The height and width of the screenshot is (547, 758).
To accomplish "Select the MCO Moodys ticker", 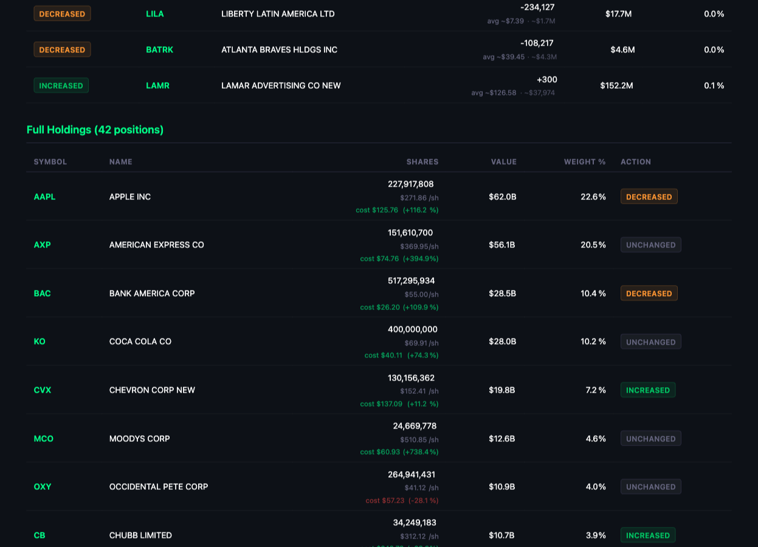I will (x=43, y=438).
